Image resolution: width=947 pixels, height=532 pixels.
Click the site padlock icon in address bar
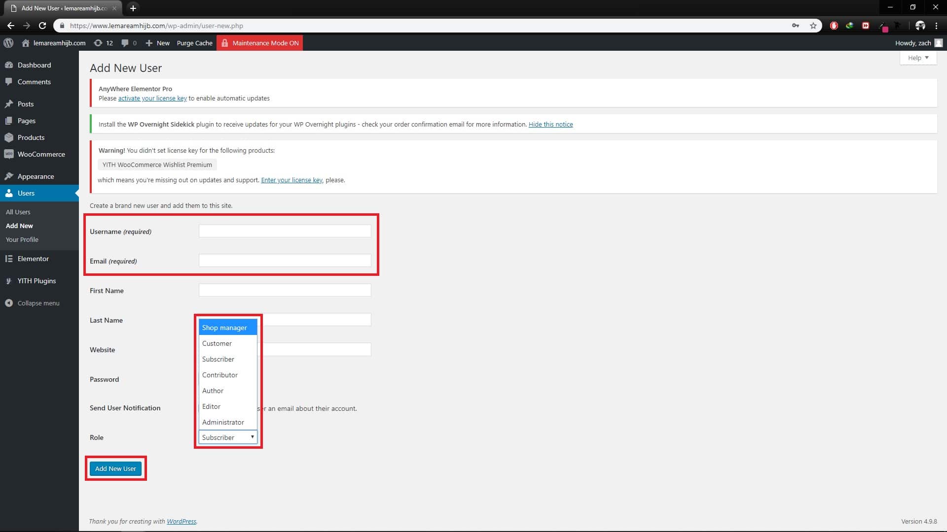pyautogui.click(x=62, y=26)
